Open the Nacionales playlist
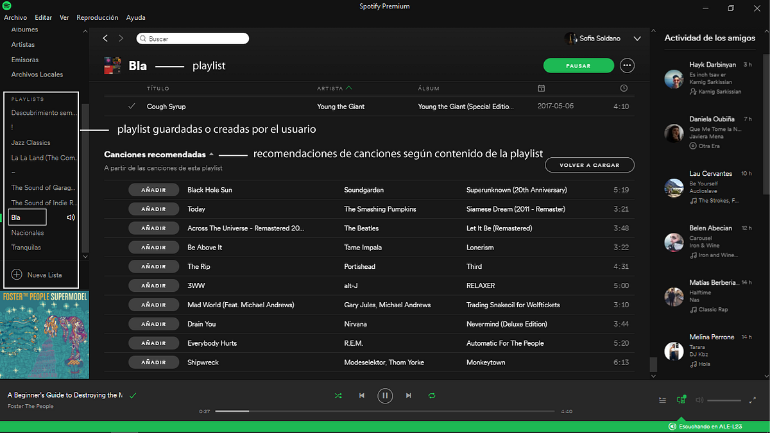The width and height of the screenshot is (770, 433). click(x=28, y=233)
